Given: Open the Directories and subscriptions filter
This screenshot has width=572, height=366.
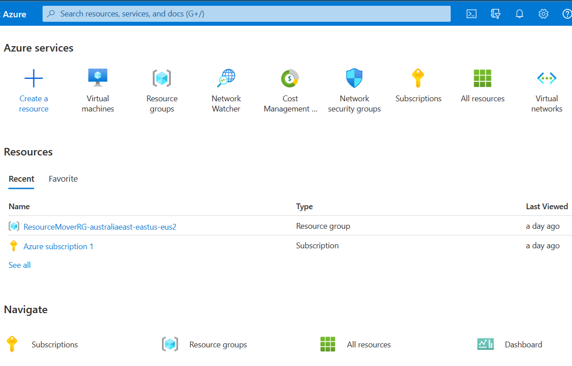Looking at the screenshot, I should click(495, 14).
